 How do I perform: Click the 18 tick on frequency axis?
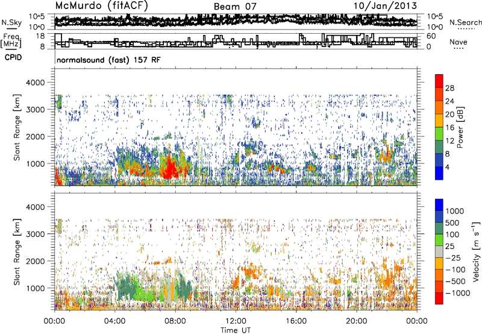pos(40,36)
